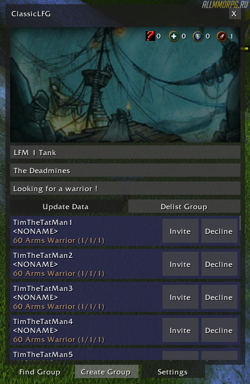Click the Deadmines ship artwork banner
The height and width of the screenshot is (384, 250).
pos(125,85)
